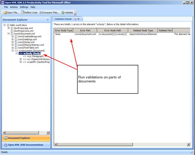Sort by the Related Part column
Screen dimensions: 195x155
pyautogui.click(x=165, y=31)
